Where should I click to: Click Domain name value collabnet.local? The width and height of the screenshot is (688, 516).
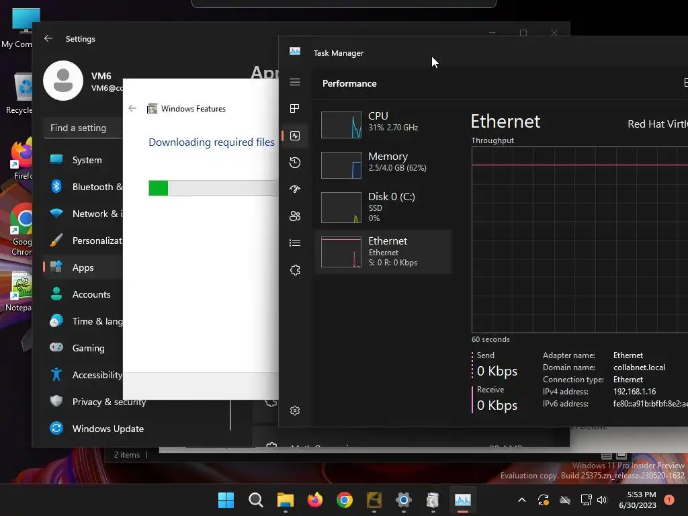[x=640, y=368]
